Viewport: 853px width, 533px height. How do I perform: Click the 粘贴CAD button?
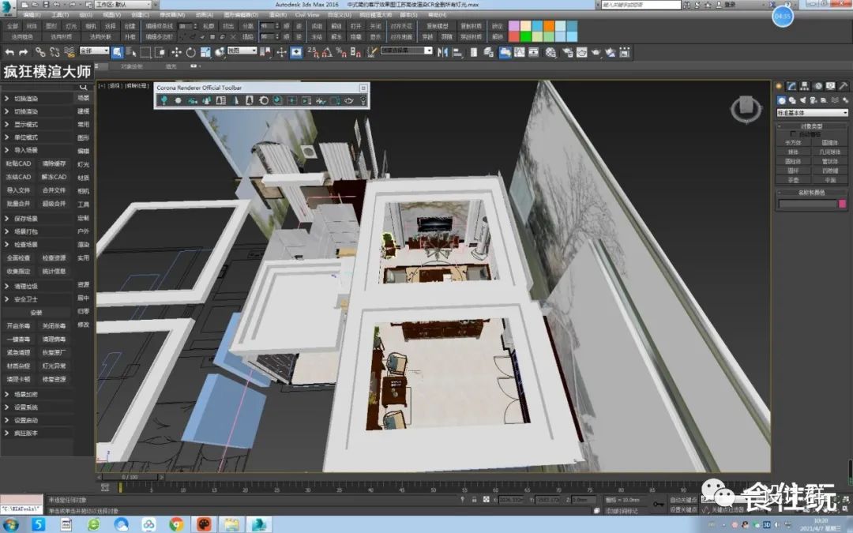(18, 163)
